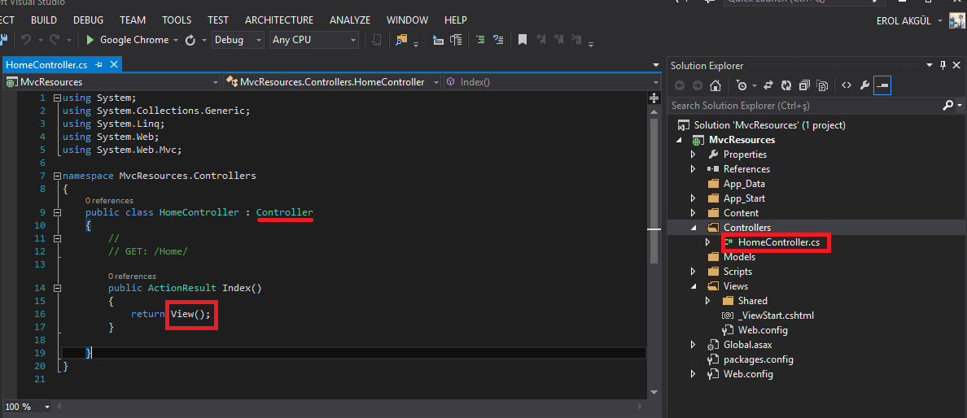The image size is (967, 418).
Task: Toggle auto-hide pin on Solution Explorer
Action: click(x=943, y=65)
